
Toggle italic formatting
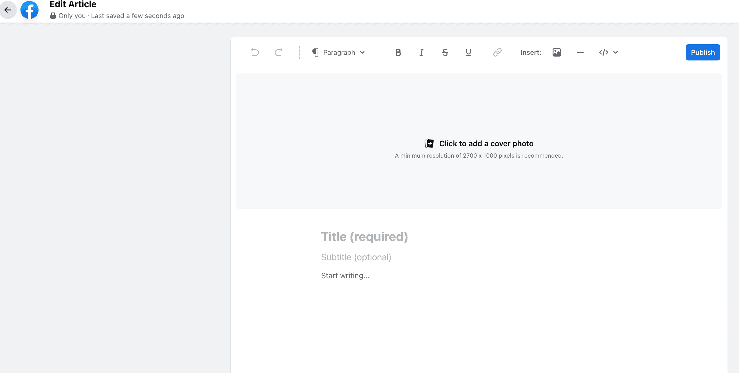click(x=421, y=52)
